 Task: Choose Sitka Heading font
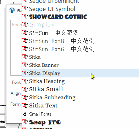tap(80, 81)
